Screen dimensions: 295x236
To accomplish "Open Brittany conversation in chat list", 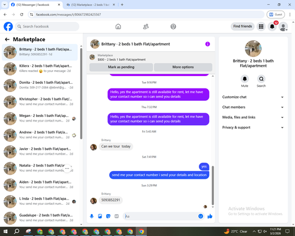I will [40, 53].
